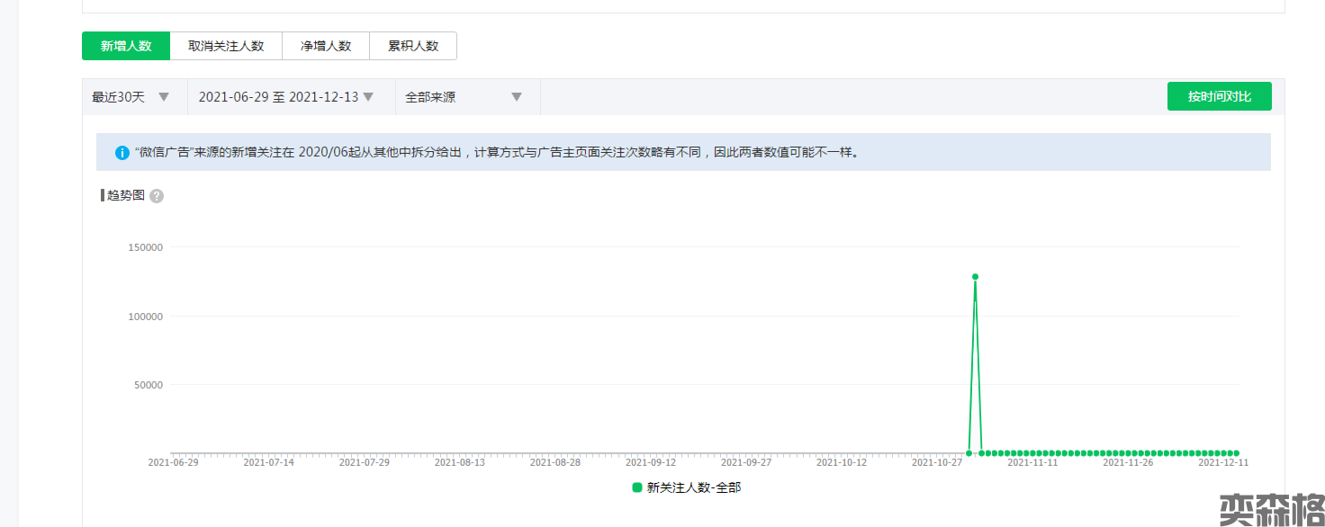
Task: Click the 按时间对比 button
Action: click(1219, 96)
